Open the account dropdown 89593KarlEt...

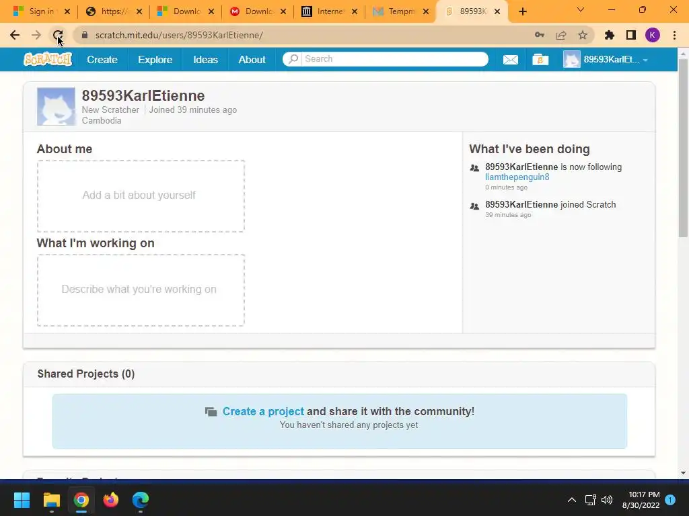(606, 59)
